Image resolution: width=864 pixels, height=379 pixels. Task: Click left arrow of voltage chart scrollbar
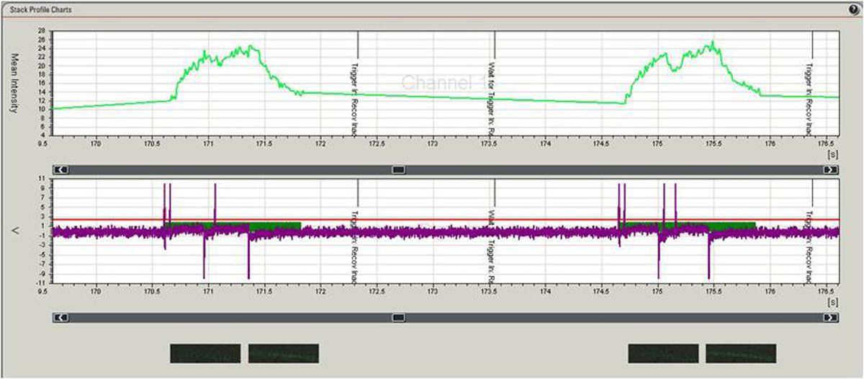pos(62,317)
